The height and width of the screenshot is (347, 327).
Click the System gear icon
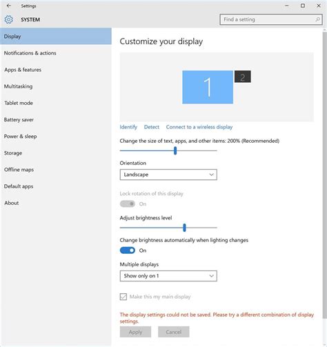point(9,19)
